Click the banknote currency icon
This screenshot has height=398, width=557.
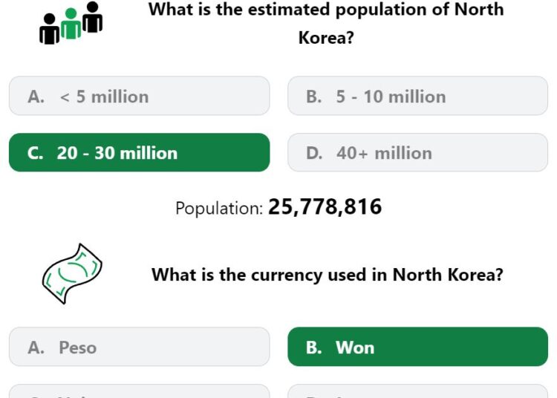(72, 273)
